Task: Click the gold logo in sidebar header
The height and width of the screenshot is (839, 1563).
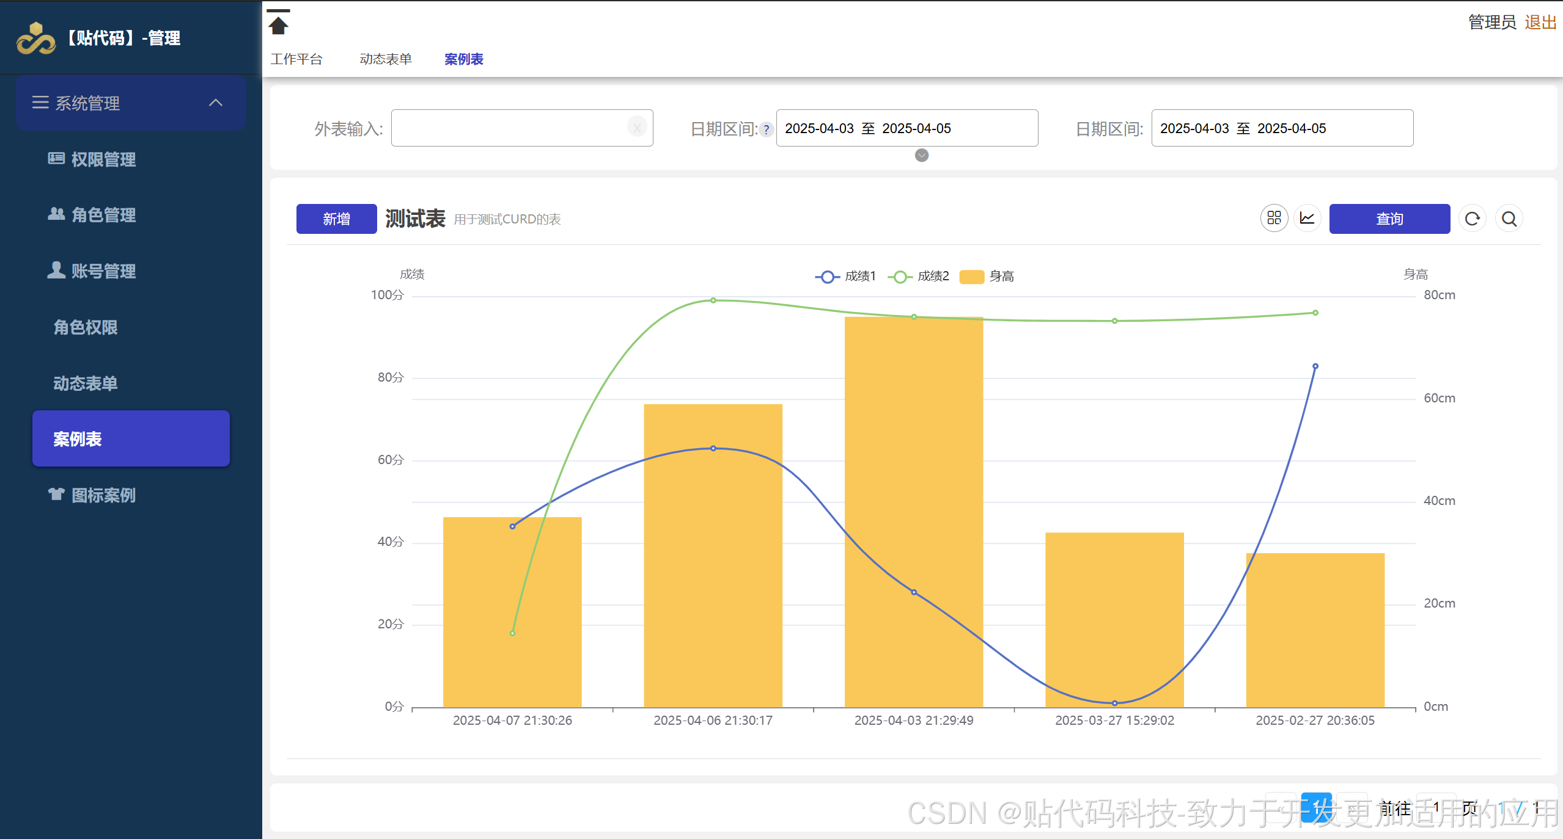Action: point(35,38)
